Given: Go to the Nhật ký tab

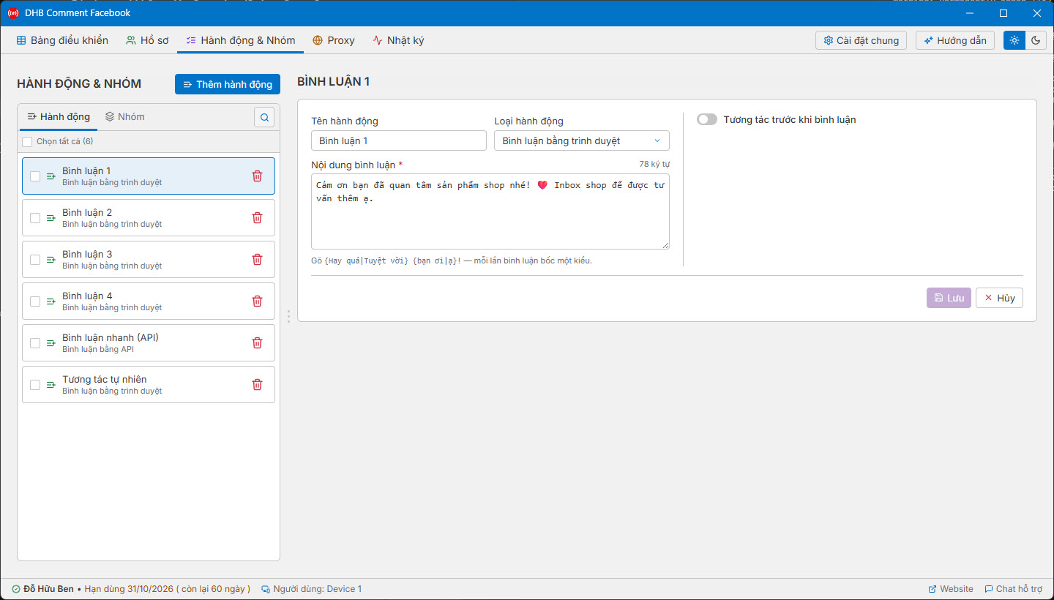Looking at the screenshot, I should coord(398,40).
